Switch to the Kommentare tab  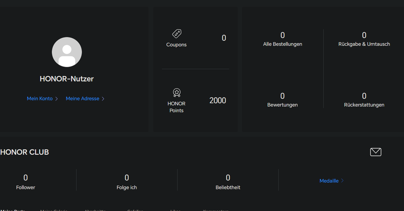click(x=216, y=210)
